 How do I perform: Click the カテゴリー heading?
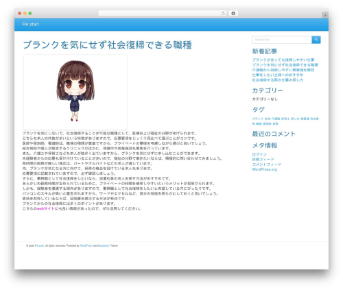coord(268,90)
